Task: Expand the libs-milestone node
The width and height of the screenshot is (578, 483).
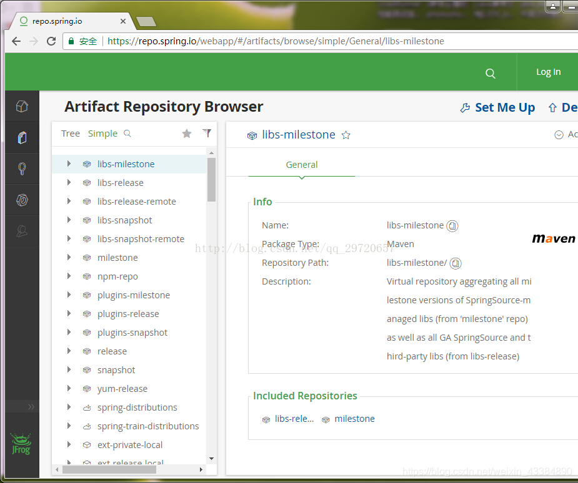Action: click(69, 164)
